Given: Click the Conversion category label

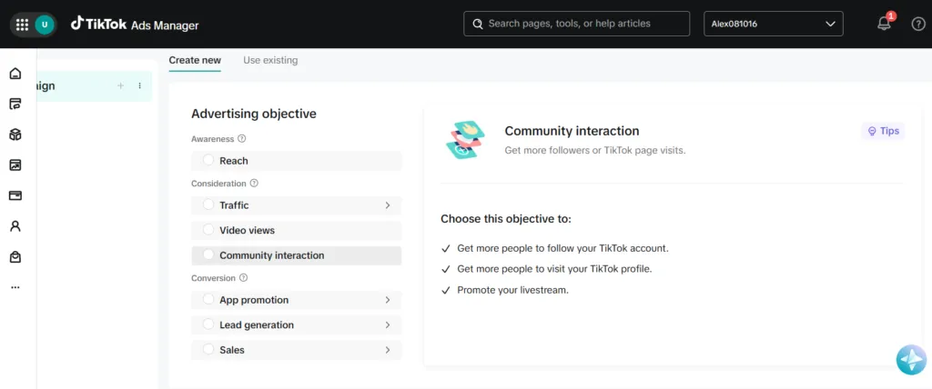Looking at the screenshot, I should tap(213, 278).
